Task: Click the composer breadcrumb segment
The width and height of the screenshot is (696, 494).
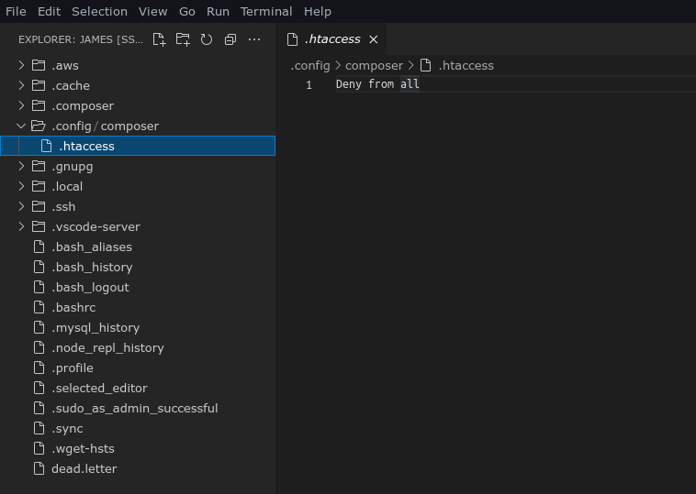Action: pos(374,65)
